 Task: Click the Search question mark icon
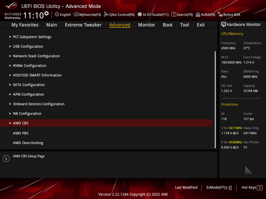coord(174,15)
